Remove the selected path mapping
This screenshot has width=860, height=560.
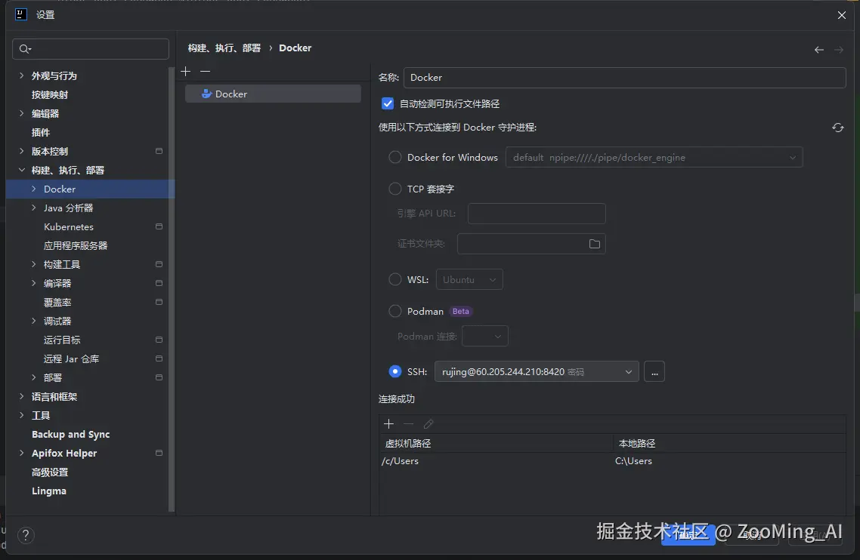(409, 423)
